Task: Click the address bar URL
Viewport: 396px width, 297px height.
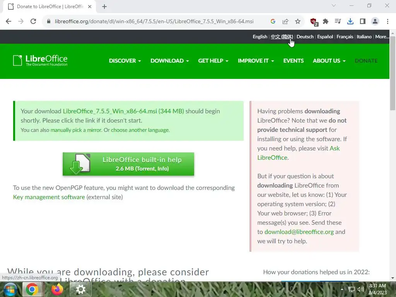Action: [154, 22]
